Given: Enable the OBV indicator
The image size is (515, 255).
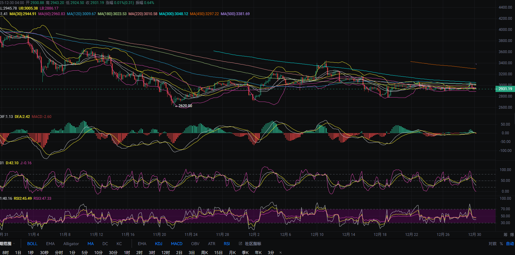Looking at the screenshot, I should pyautogui.click(x=195, y=244).
